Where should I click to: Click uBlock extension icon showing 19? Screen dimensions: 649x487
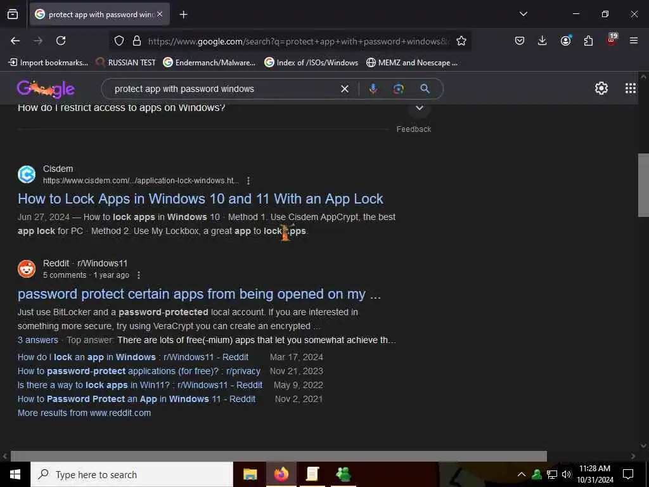click(612, 40)
